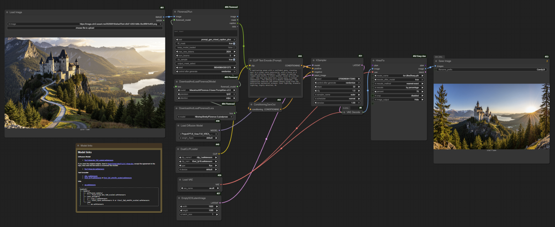
Task: Click the Florence2Run node collapse dot
Action: 175,12
